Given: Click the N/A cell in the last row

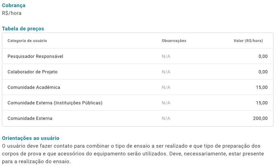Looking at the screenshot, I should (x=166, y=118).
